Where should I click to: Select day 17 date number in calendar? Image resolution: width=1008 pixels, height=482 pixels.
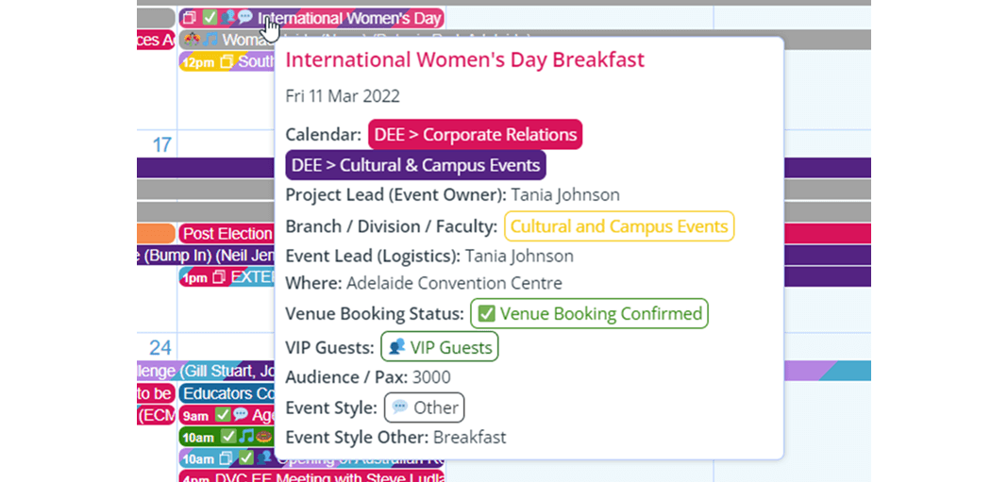point(162,145)
